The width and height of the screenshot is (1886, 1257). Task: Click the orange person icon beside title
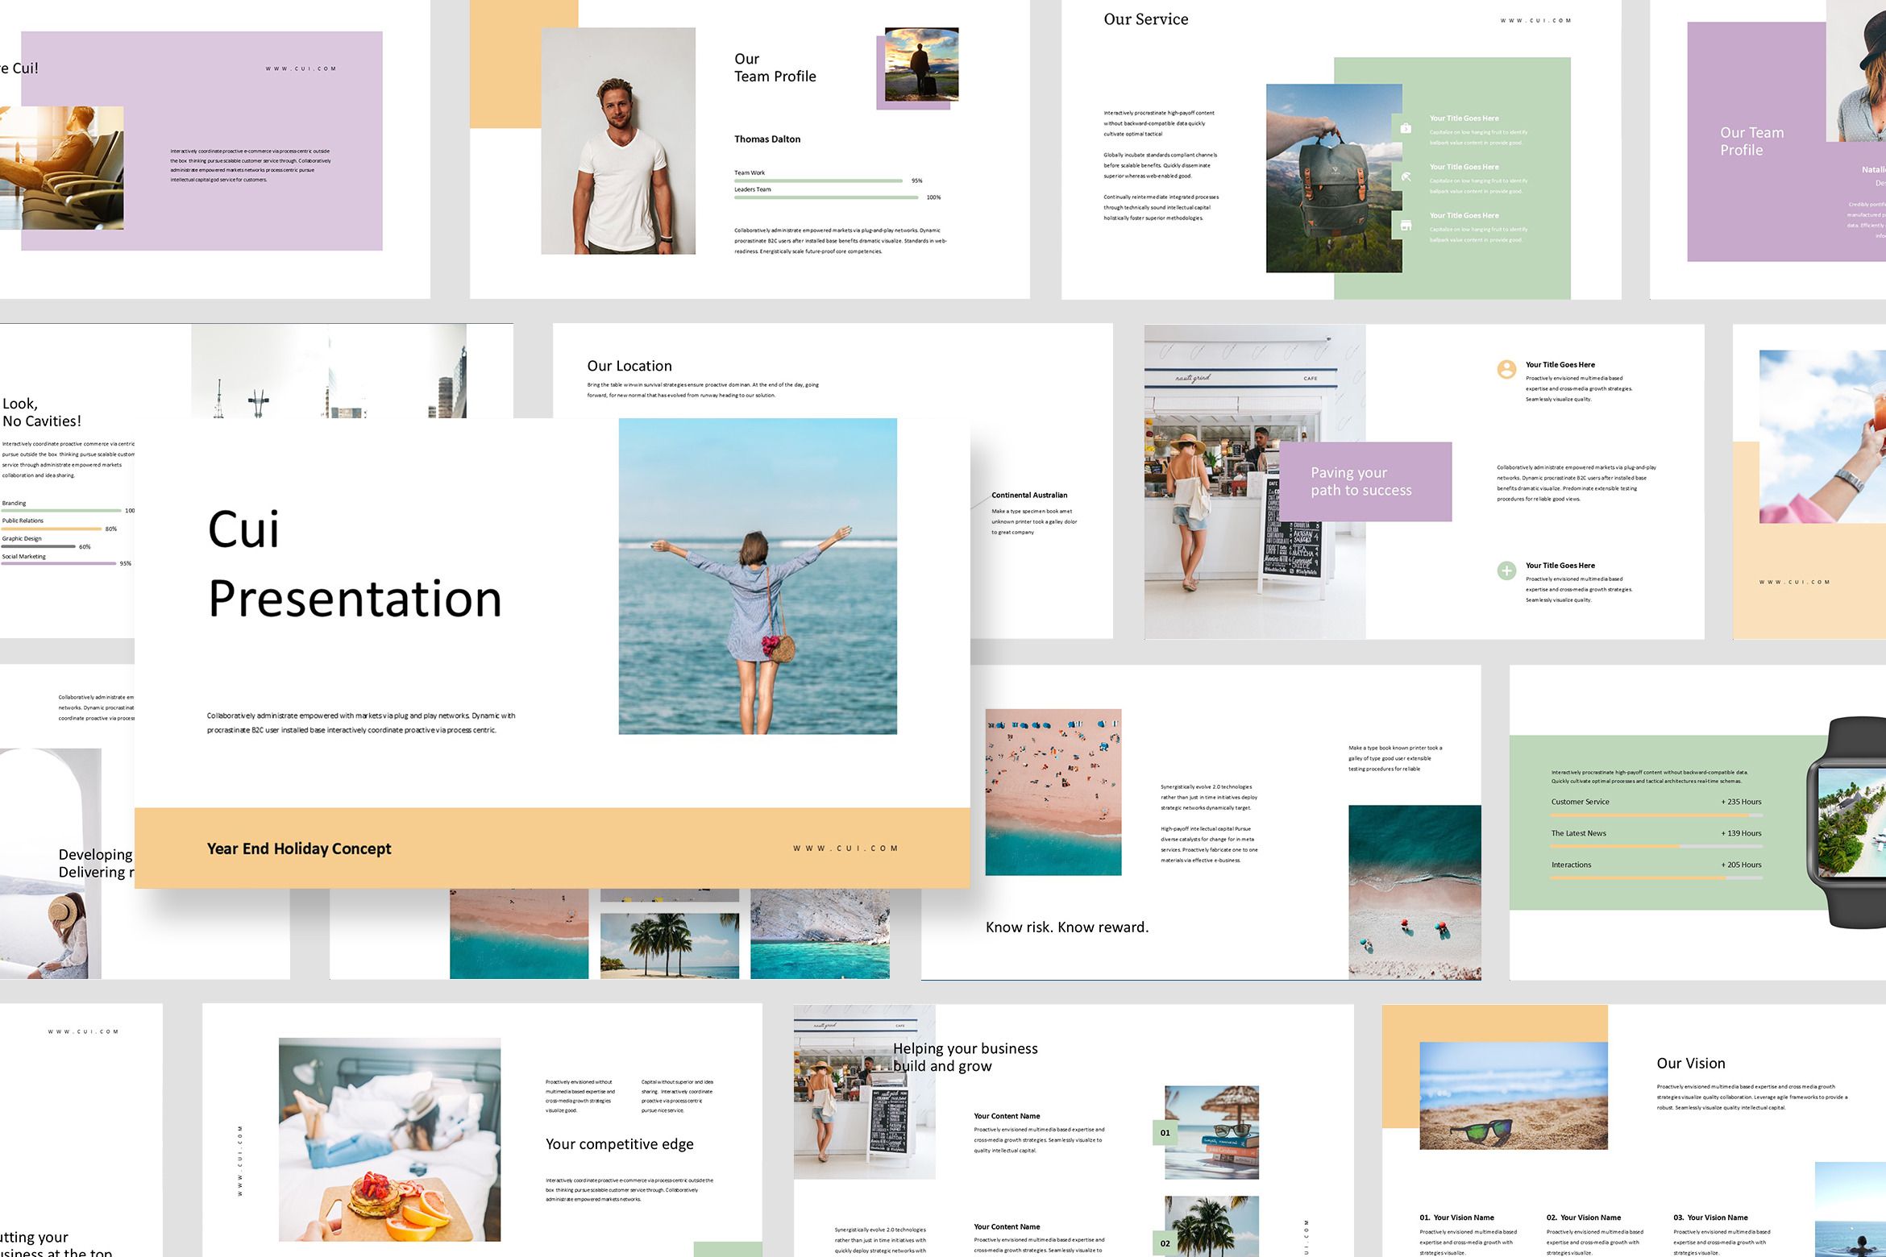pos(1506,369)
